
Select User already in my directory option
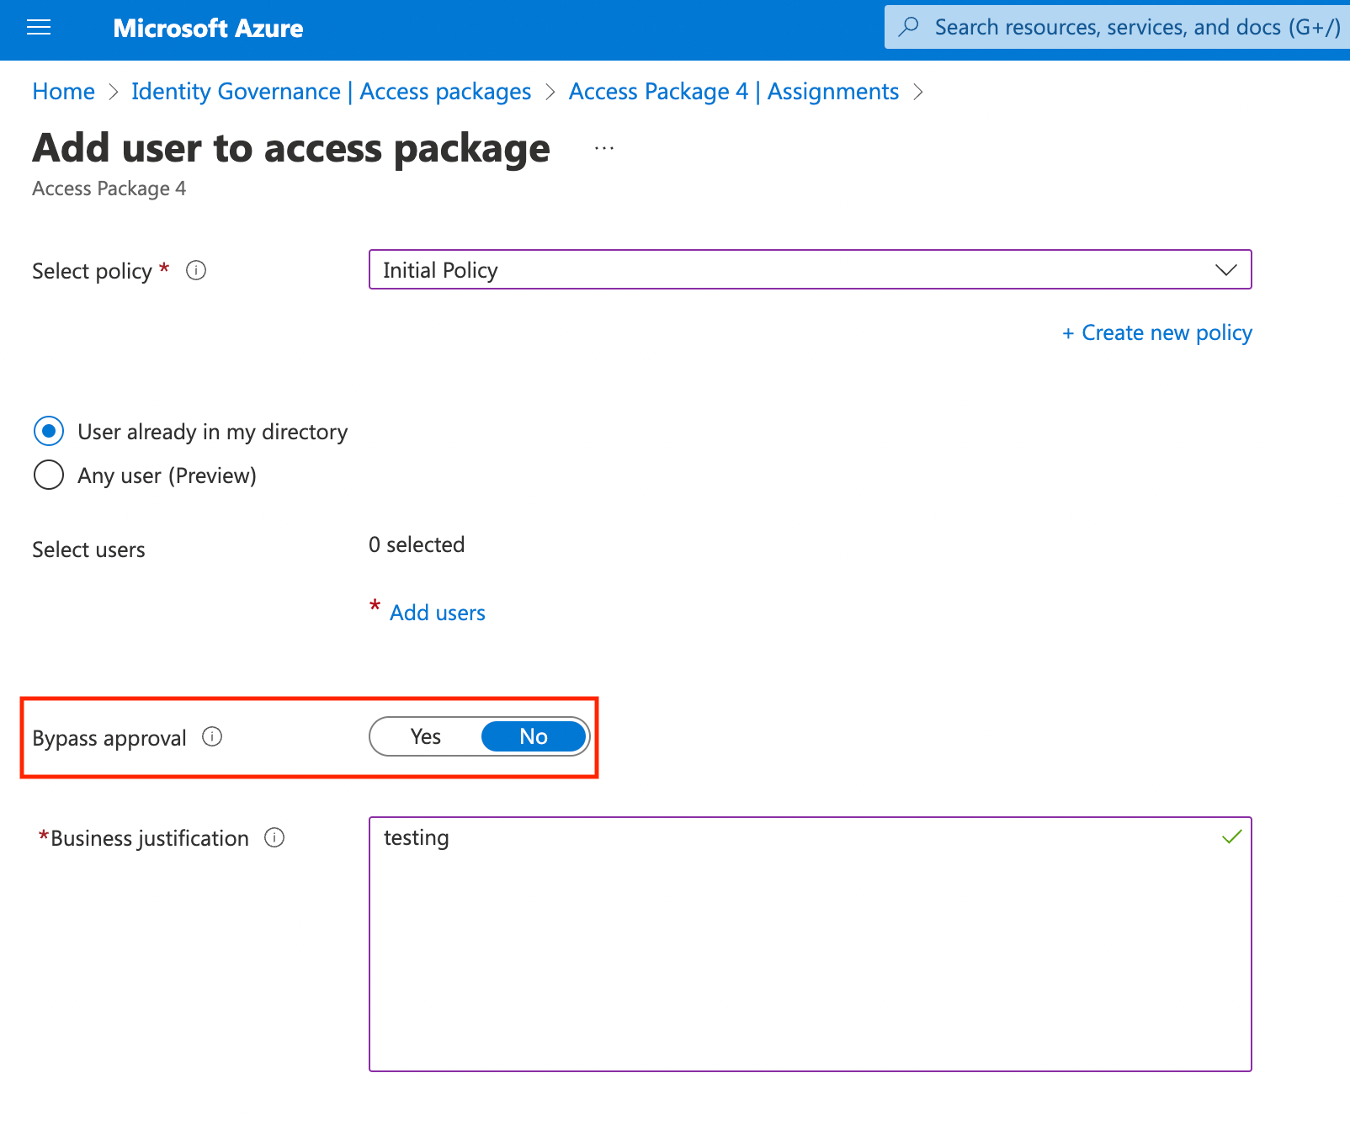coord(48,431)
